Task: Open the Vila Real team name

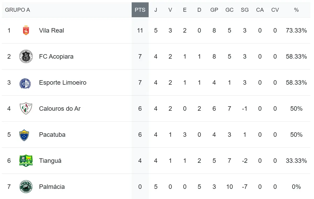Action: [51, 30]
